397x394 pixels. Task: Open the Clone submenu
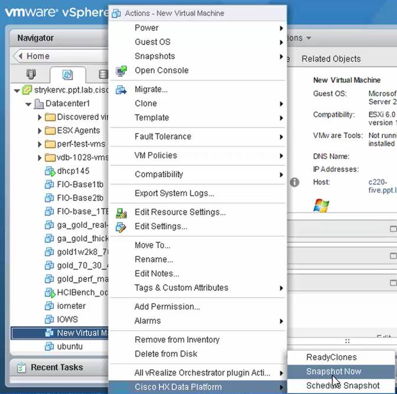[x=197, y=103]
